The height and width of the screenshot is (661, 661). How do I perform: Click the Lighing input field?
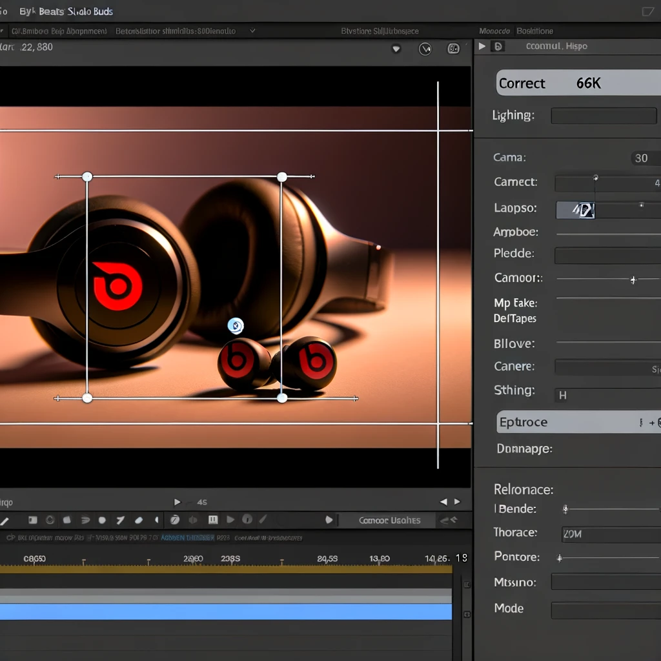coord(604,116)
